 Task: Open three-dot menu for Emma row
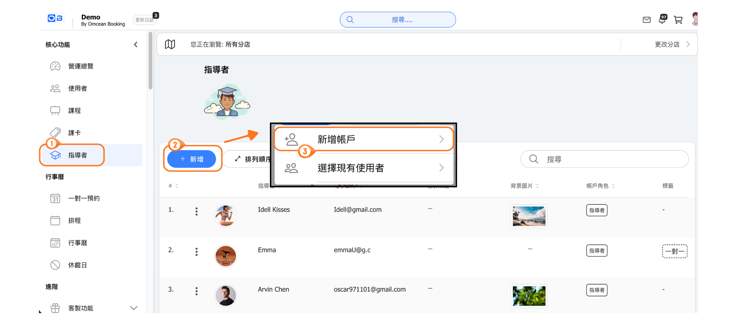point(196,252)
